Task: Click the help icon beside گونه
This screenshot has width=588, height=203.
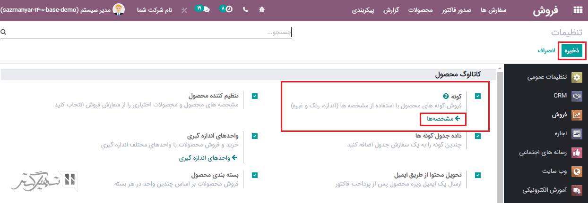Action: (445, 96)
